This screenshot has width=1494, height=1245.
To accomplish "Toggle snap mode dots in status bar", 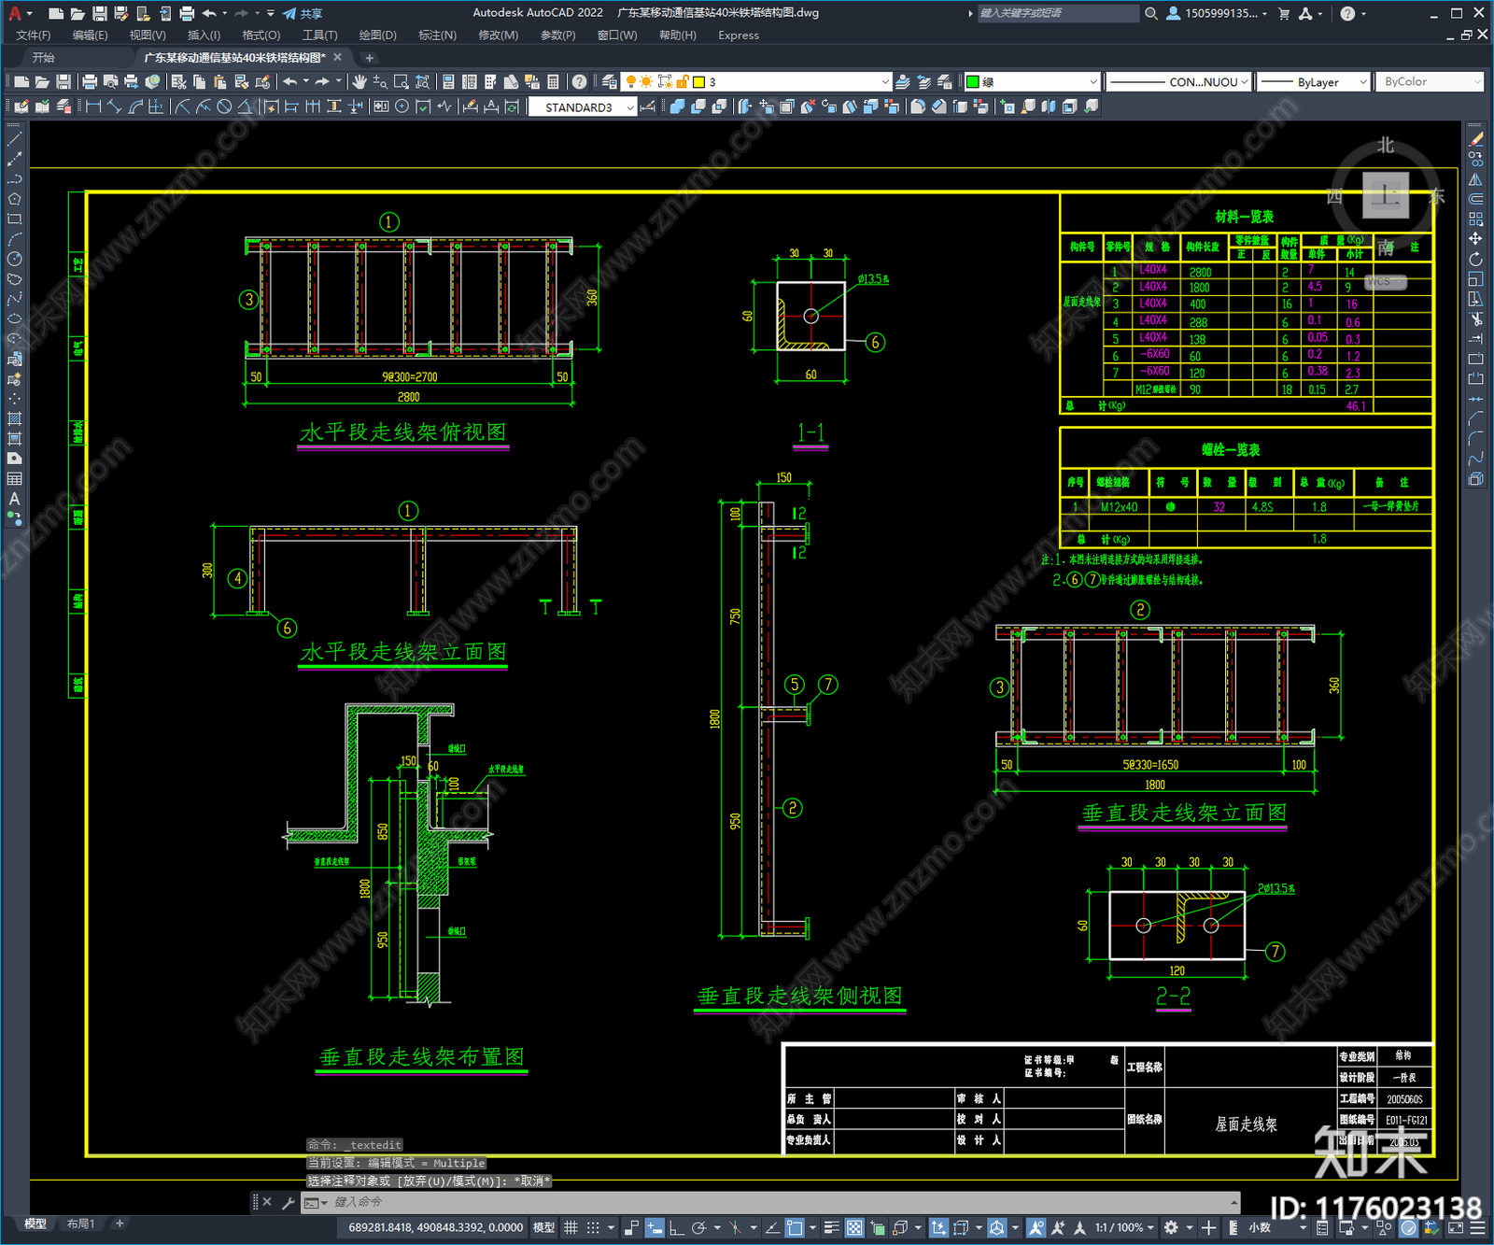I will [593, 1227].
